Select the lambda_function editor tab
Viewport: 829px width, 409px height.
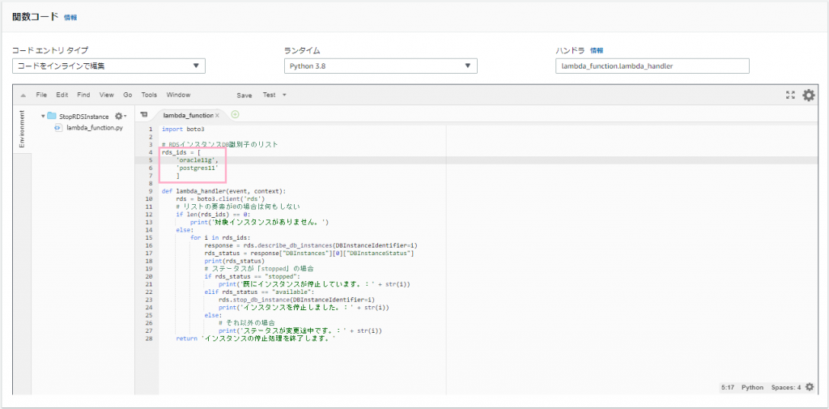(x=188, y=115)
